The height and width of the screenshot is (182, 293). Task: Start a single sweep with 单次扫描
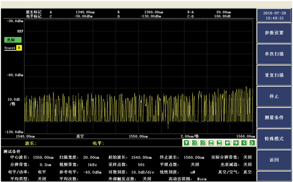[274, 54]
